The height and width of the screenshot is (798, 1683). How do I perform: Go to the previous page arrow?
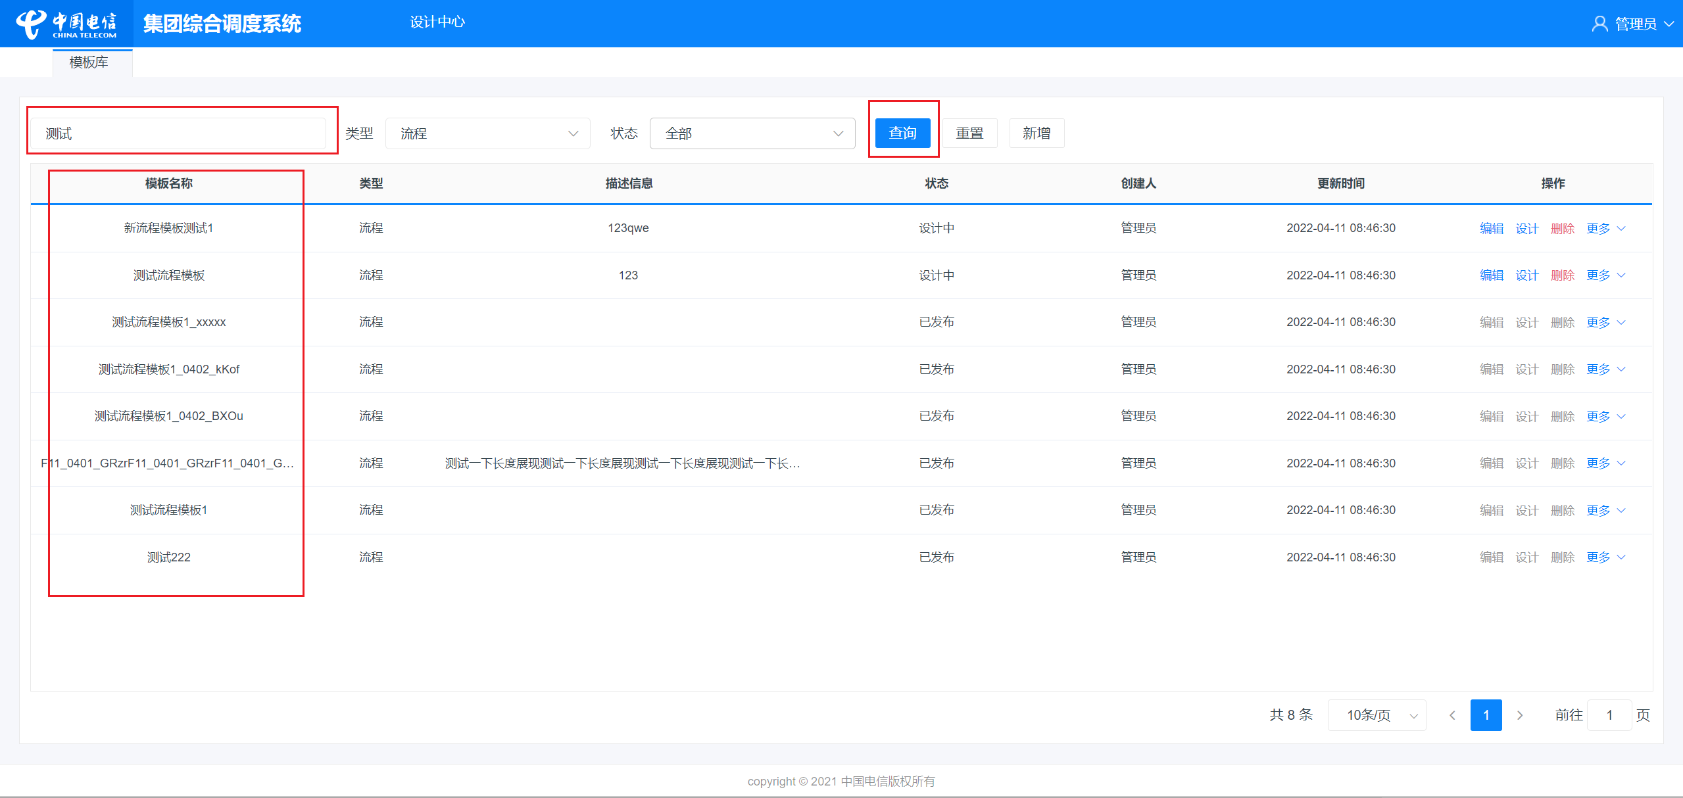1452,715
